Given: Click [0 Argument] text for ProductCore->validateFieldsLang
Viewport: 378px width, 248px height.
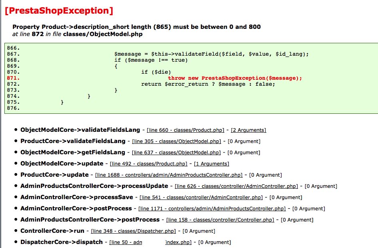Looking at the screenshot, I should [244, 141].
